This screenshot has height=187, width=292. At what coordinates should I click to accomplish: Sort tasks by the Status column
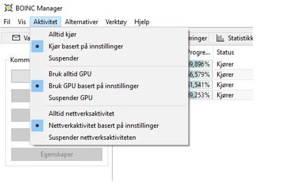(225, 52)
